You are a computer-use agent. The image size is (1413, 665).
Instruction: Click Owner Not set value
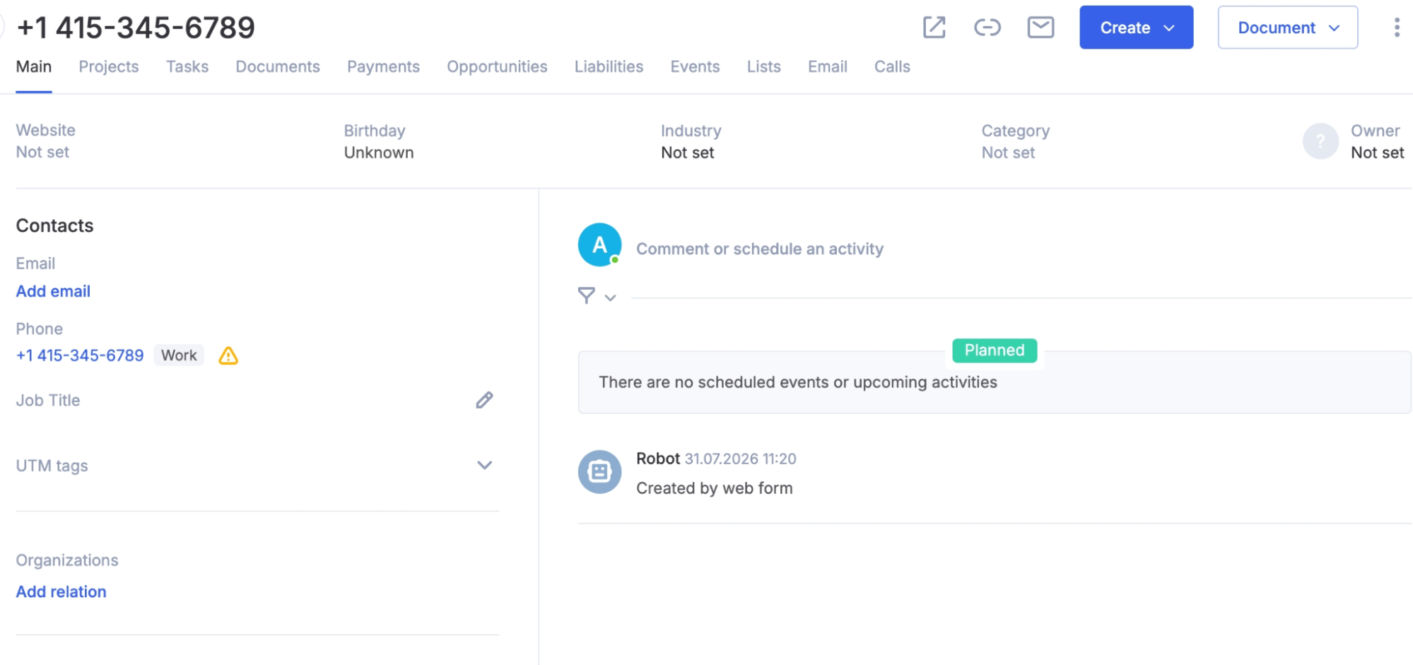pyautogui.click(x=1378, y=153)
